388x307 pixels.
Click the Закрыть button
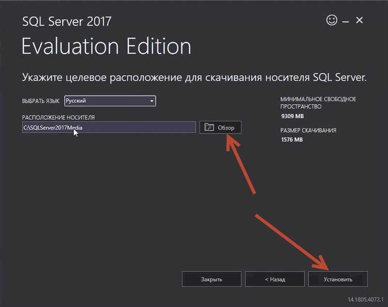212,279
